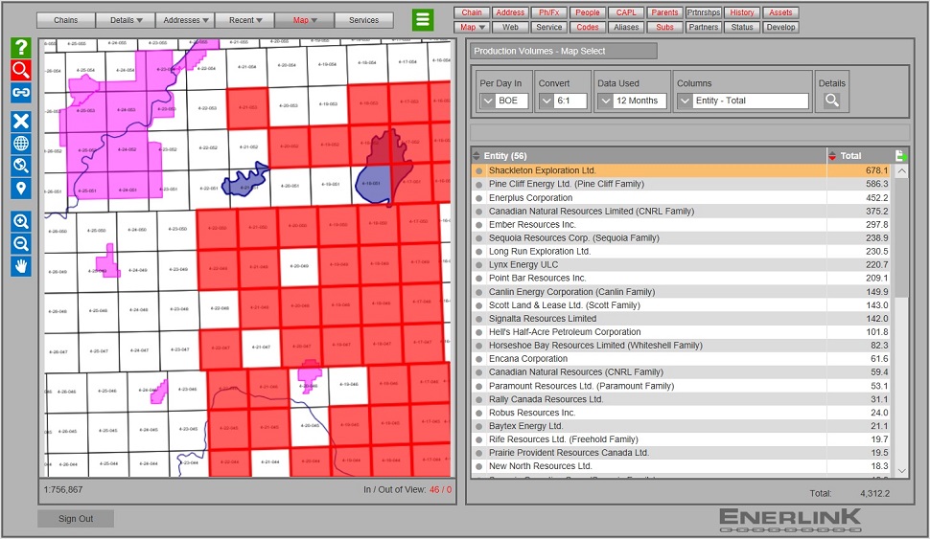Image resolution: width=930 pixels, height=539 pixels.
Task: Click the Sign Out button
Action: 76,519
